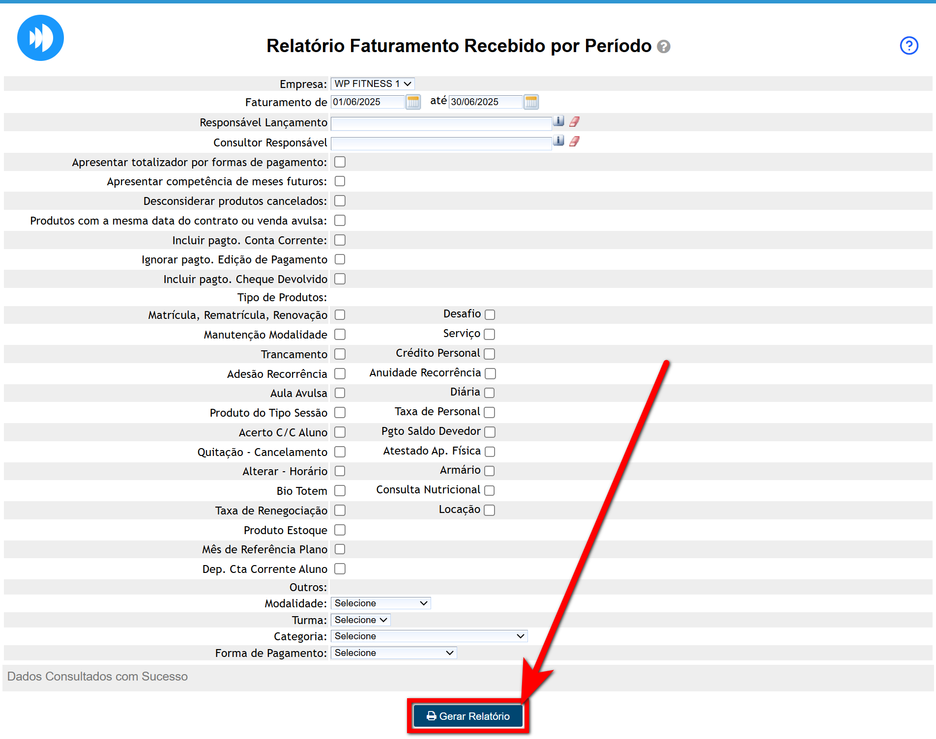
Task: Open the blue help icon at top right
Action: coord(908,46)
